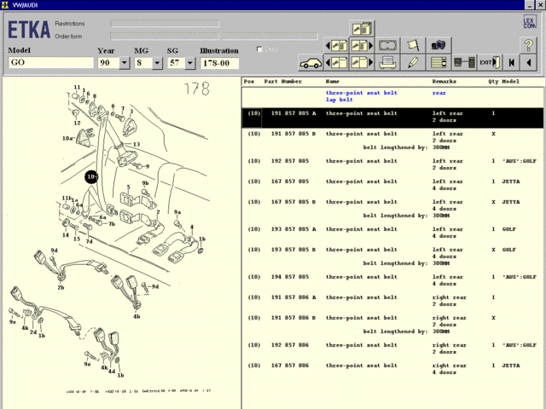The image size is (546, 409).
Task: Click the 'Name' column header
Action: [x=332, y=82]
